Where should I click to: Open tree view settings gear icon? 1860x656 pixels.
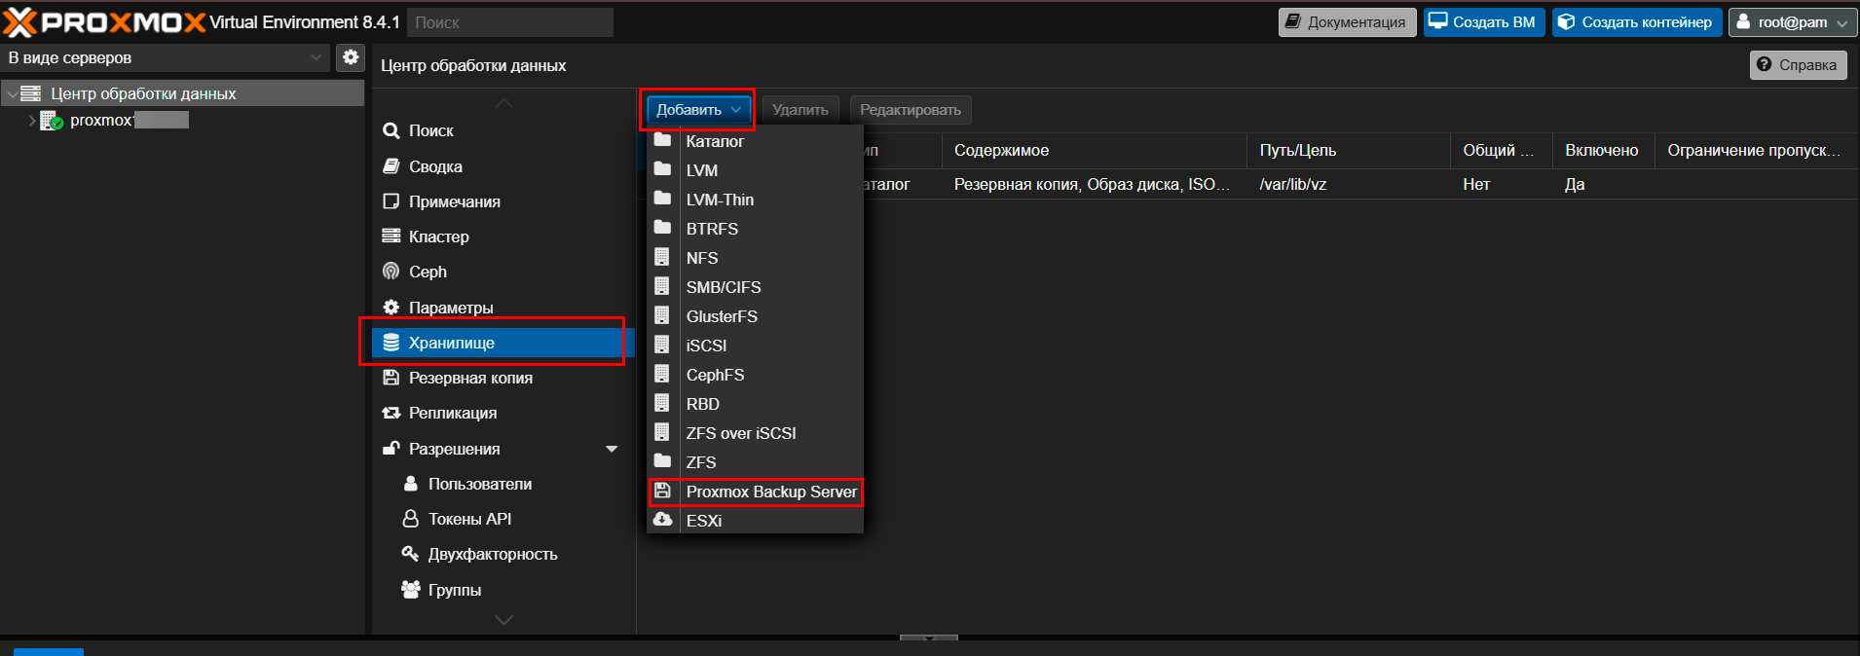351,57
